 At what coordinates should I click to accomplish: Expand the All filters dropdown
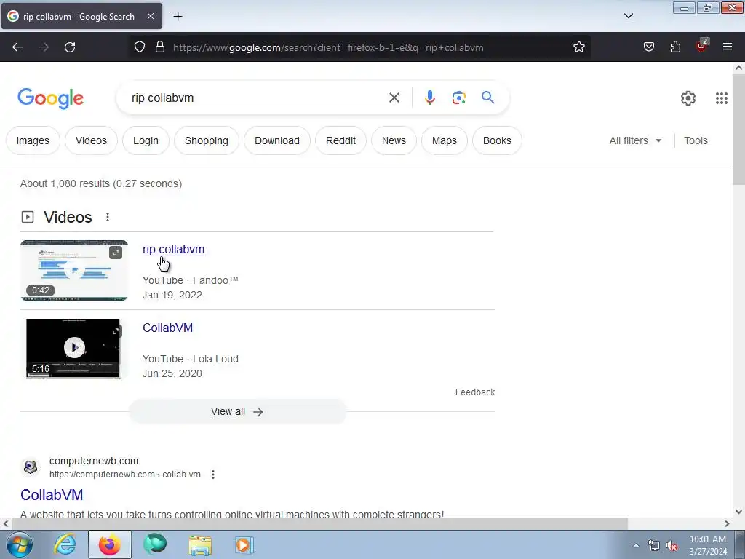[635, 140]
